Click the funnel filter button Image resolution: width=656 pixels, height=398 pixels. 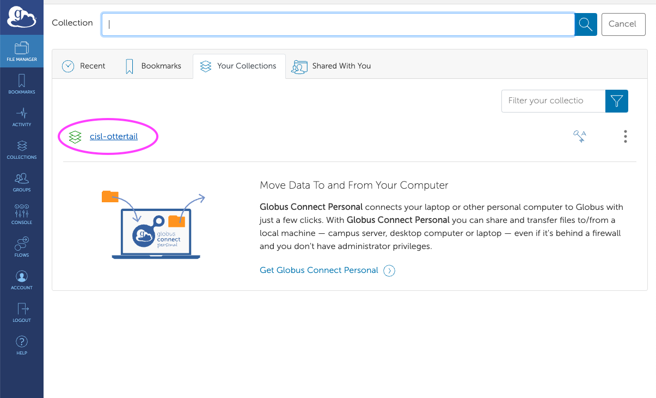pyautogui.click(x=617, y=101)
